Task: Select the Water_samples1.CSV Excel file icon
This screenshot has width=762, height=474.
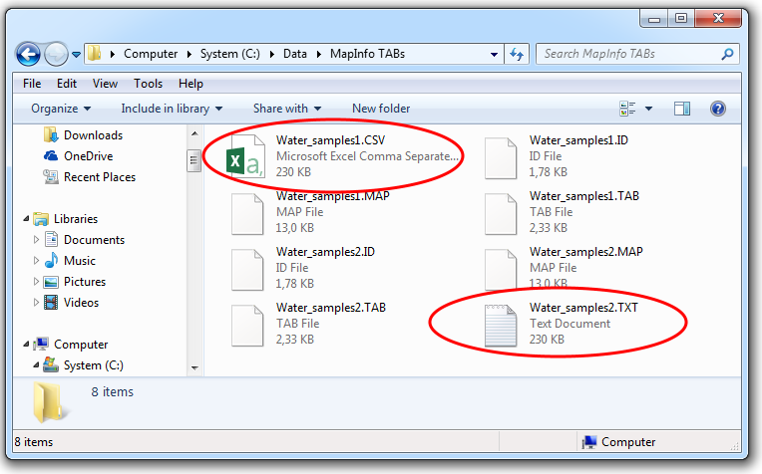Action: [246, 156]
